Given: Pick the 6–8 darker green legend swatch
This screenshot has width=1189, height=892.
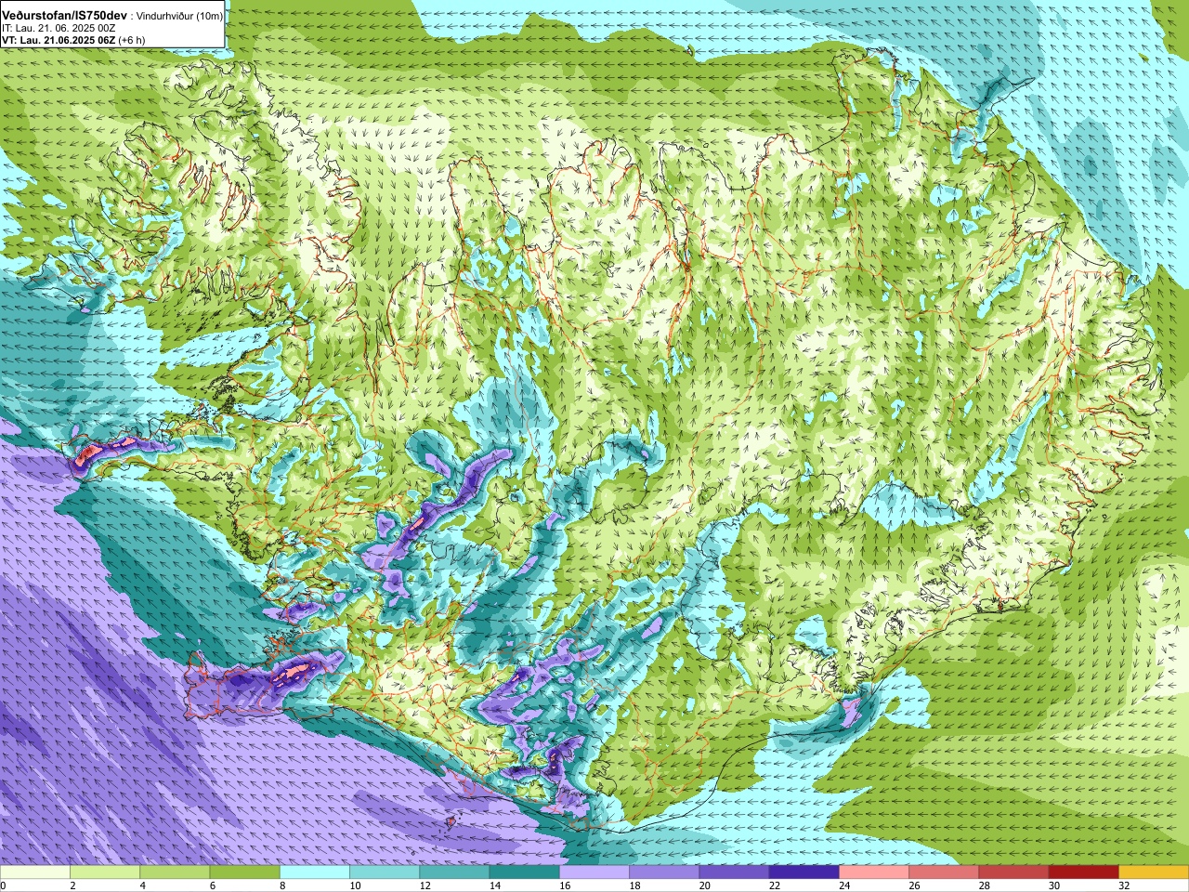Looking at the screenshot, I should click(244, 872).
